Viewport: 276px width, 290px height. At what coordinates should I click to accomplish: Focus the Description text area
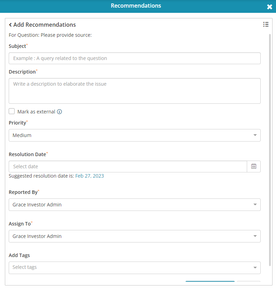(x=135, y=91)
